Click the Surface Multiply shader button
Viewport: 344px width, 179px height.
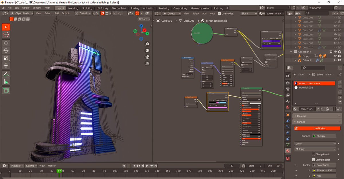[324, 136]
